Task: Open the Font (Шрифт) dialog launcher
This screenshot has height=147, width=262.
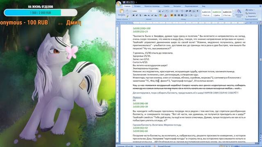Action: pos(168,19)
